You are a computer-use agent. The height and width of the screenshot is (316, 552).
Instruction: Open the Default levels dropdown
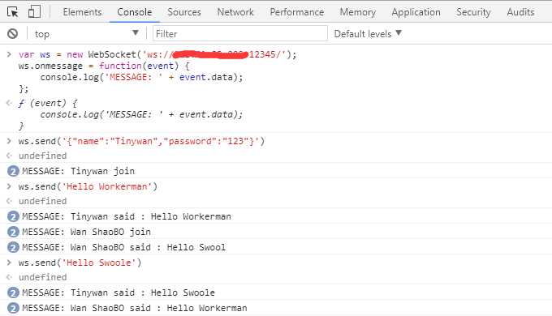[x=368, y=34]
